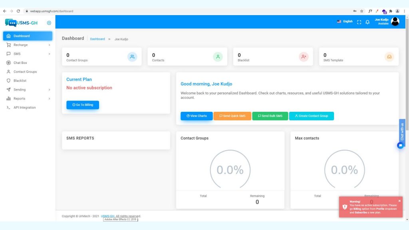The image size is (409, 230).
Task: Open the SMS sidebar menu
Action: click(x=28, y=54)
